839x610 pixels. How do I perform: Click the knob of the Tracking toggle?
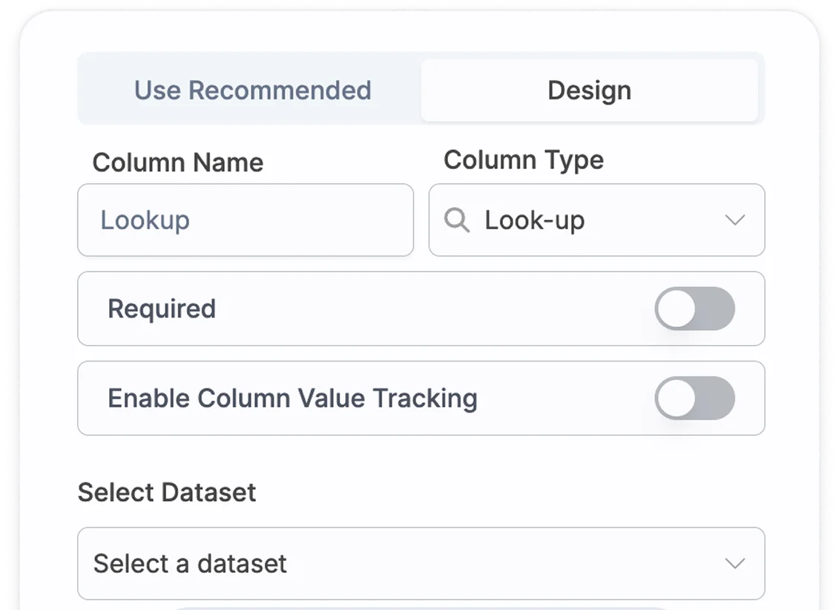click(x=676, y=398)
